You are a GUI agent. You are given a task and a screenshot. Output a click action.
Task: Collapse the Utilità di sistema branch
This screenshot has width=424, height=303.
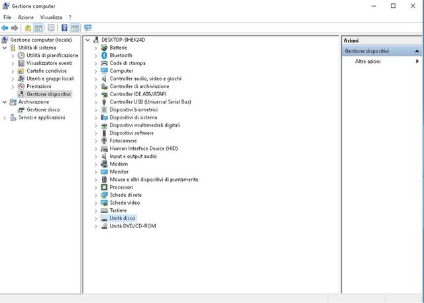pyautogui.click(x=5, y=48)
